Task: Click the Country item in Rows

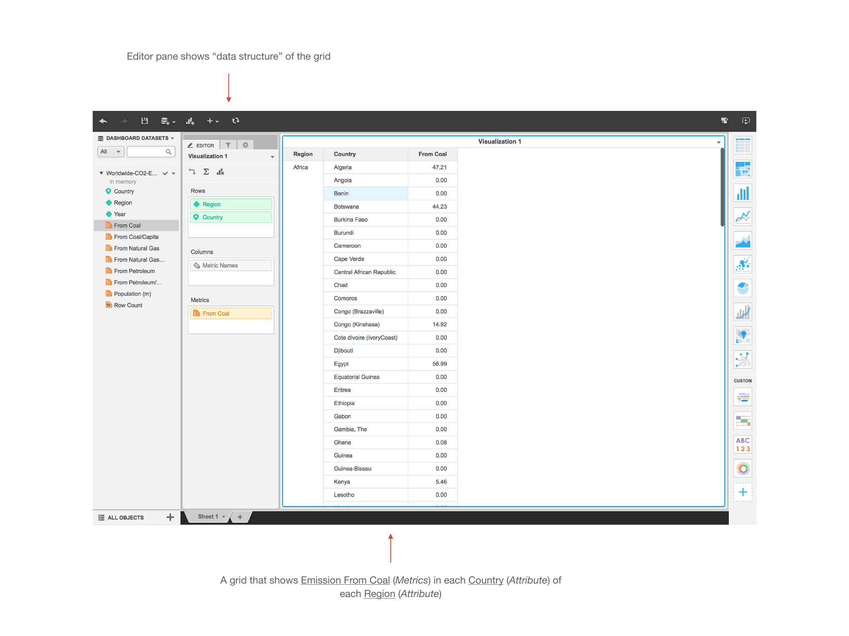Action: pos(231,217)
